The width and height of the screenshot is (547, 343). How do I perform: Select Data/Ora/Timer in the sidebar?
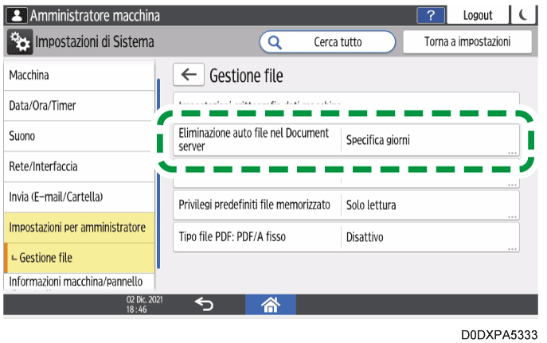(77, 105)
